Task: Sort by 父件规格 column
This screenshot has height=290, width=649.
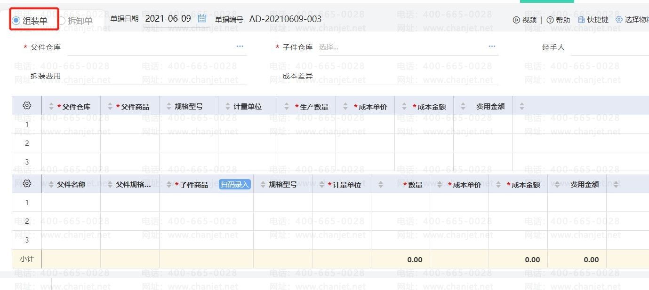Action: coord(110,185)
